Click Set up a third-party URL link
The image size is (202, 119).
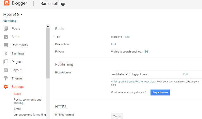[133, 82]
